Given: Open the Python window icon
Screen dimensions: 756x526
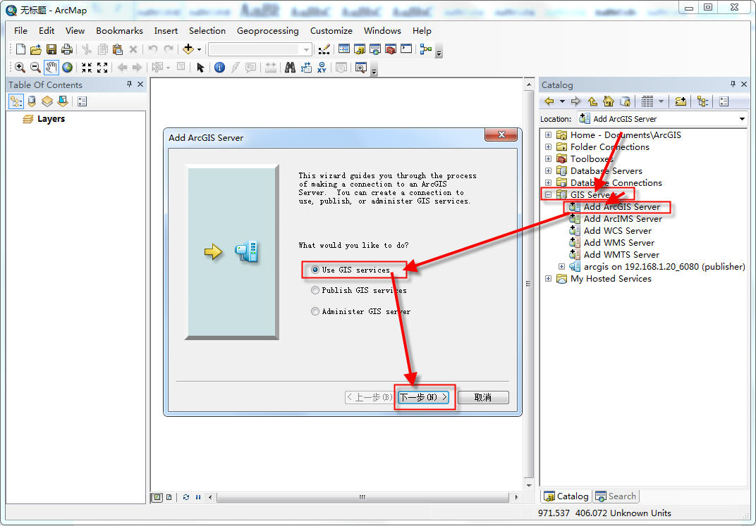Looking at the screenshot, I should [406, 49].
